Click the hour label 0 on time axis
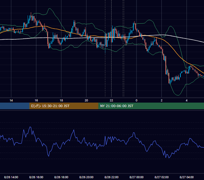The height and width of the screenshot is (180, 204). click(x=136, y=100)
